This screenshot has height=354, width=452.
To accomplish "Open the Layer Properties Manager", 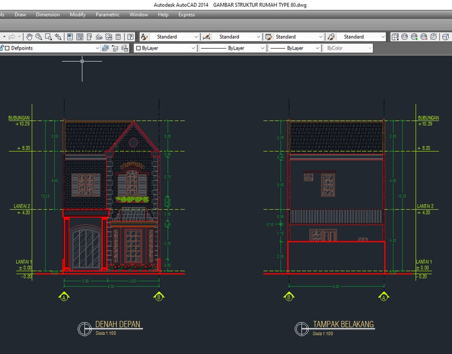I will pyautogui.click(x=105, y=48).
